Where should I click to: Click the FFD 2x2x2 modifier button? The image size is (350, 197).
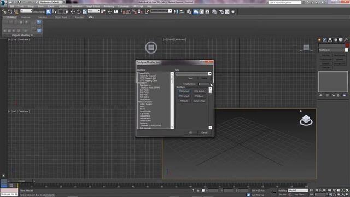pos(184,91)
